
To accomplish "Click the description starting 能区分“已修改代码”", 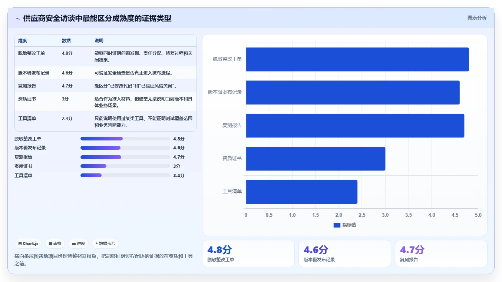I will (136, 86).
